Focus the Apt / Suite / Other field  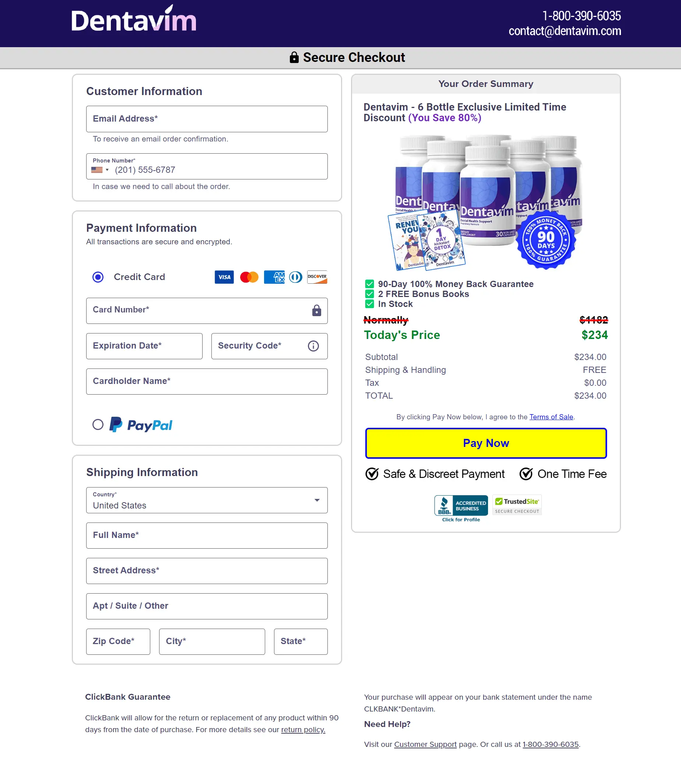coord(207,606)
